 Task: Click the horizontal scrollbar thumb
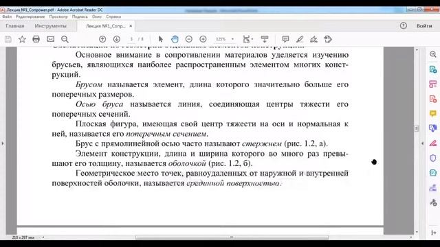[x=232, y=237]
